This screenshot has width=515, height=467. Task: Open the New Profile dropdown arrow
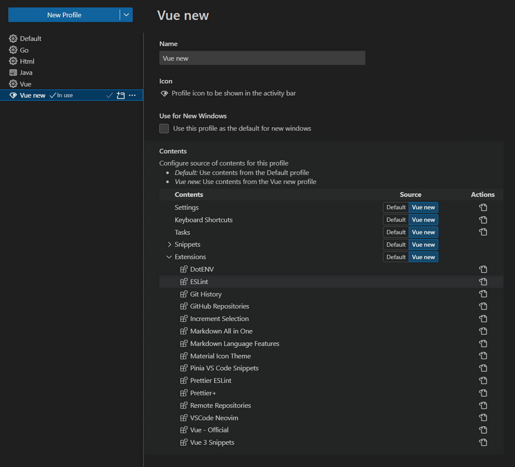point(126,15)
